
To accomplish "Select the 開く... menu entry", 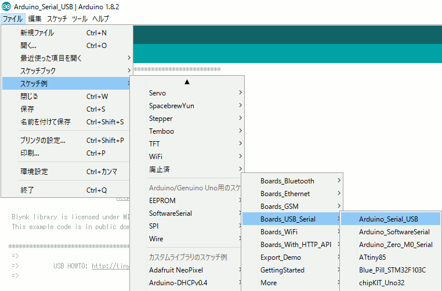I will click(x=67, y=45).
